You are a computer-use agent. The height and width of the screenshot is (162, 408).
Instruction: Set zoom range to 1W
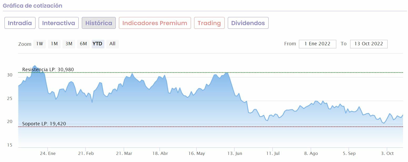coord(39,44)
